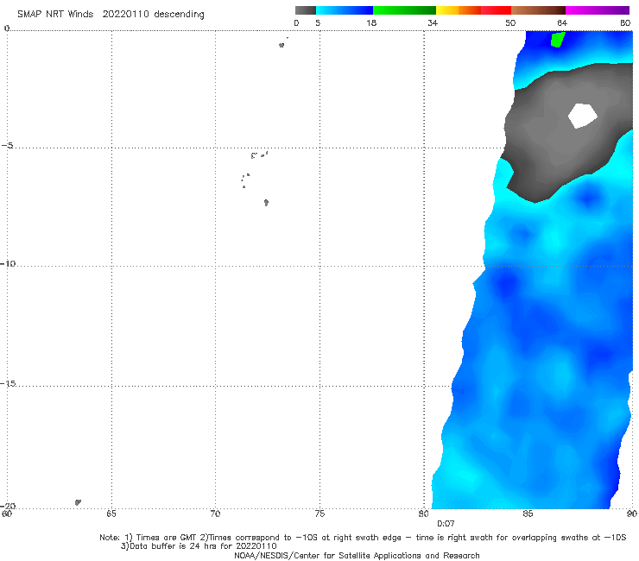Screen dimensions: 639x561
Task: Click the green segment of the wind color scale
Action: pyautogui.click(x=404, y=10)
